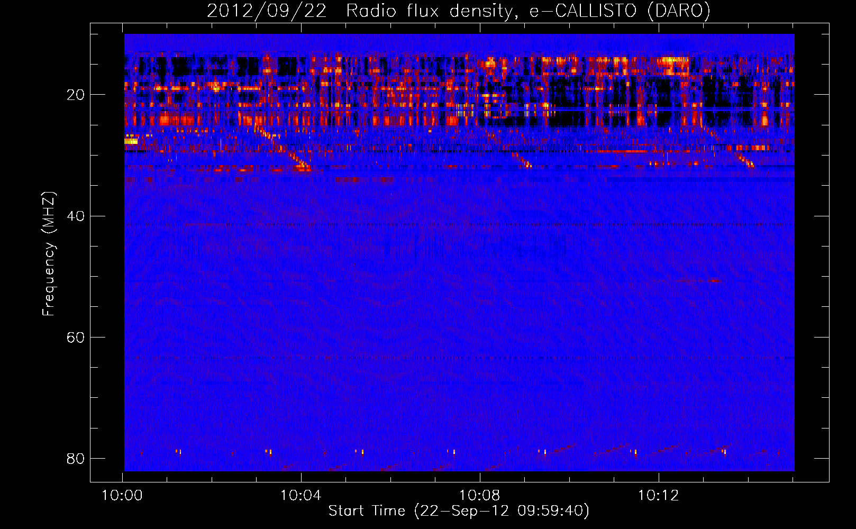Click the '10:12' time tick label
Viewport: 856px width, 529px height.
pyautogui.click(x=658, y=496)
